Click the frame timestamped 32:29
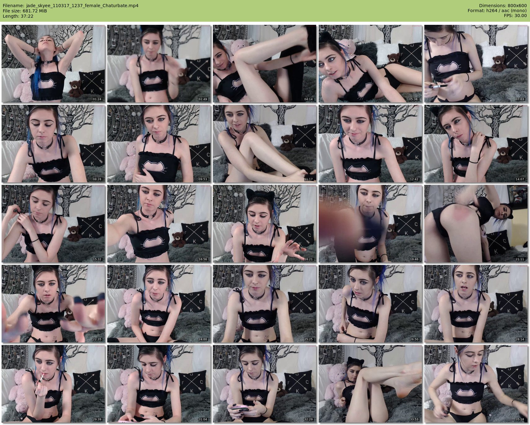Screen dimensions: 530x425 pyautogui.click(x=265, y=384)
